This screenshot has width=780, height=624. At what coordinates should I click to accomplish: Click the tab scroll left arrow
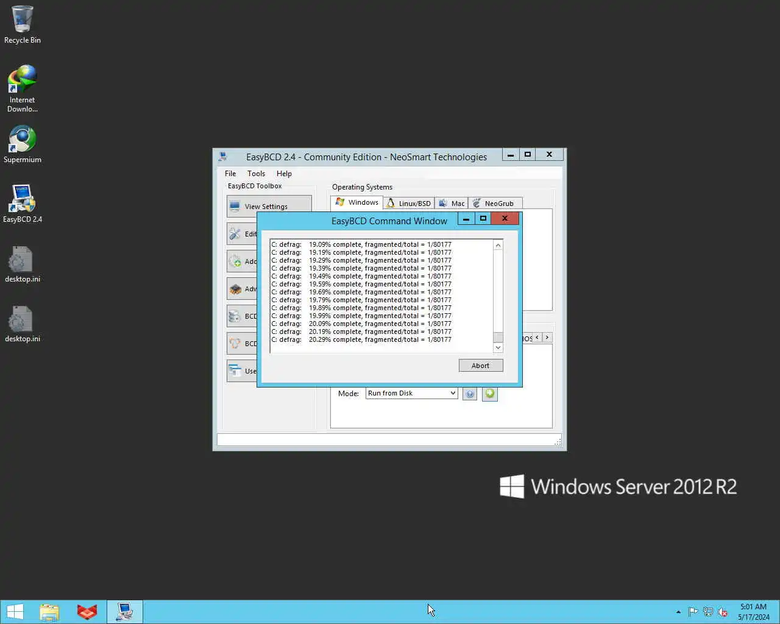(537, 338)
